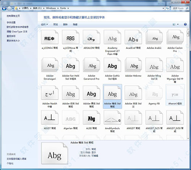The width and height of the screenshot is (191, 170).
Task: Expand the arrow after 计算机 in path
Action: (x=31, y=8)
